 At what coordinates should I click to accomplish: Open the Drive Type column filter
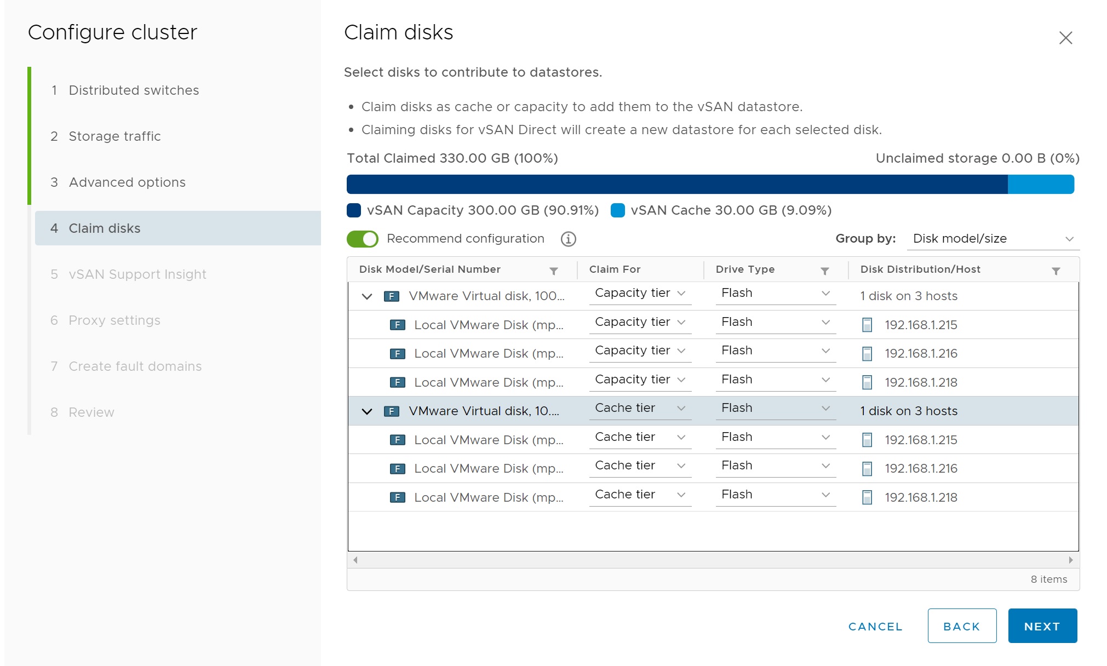click(824, 271)
